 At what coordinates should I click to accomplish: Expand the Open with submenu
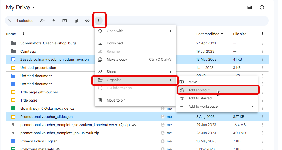click(x=135, y=31)
